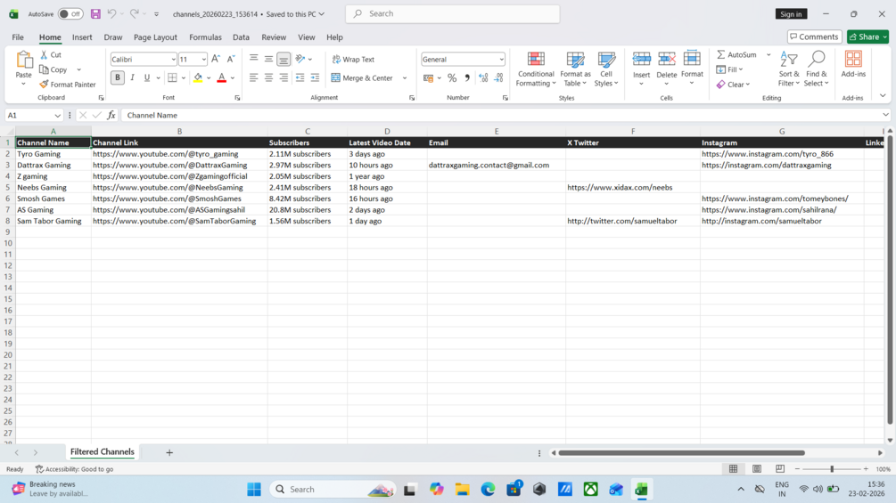Screen dimensions: 896x503
Task: Open Cell Styles gallery icon
Action: pyautogui.click(x=606, y=60)
